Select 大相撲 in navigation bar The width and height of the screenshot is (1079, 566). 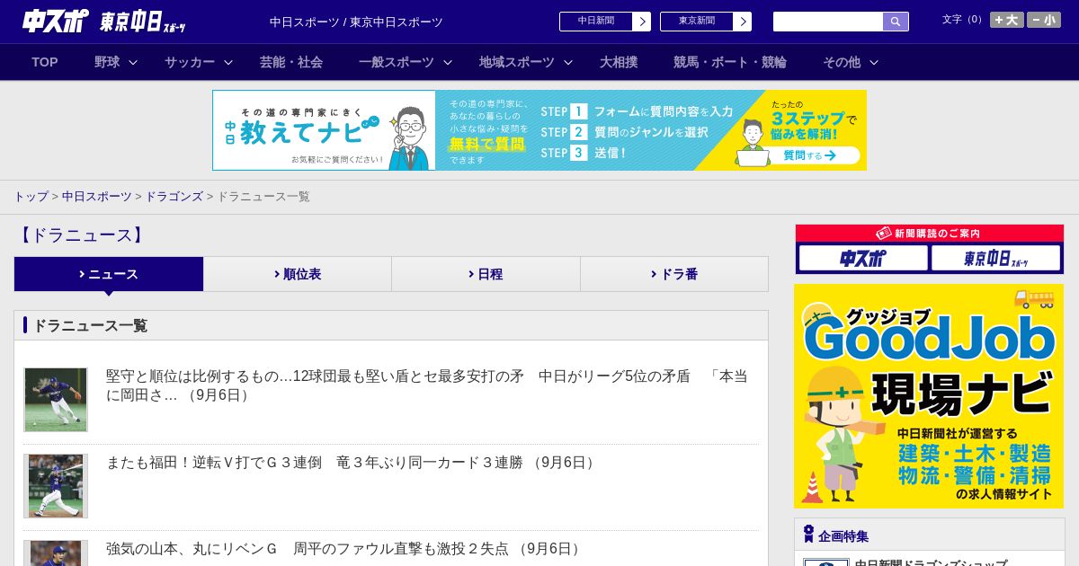(619, 62)
